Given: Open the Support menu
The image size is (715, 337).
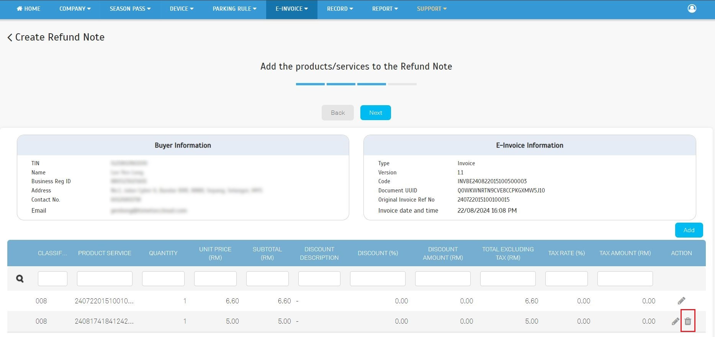Looking at the screenshot, I should point(432,9).
